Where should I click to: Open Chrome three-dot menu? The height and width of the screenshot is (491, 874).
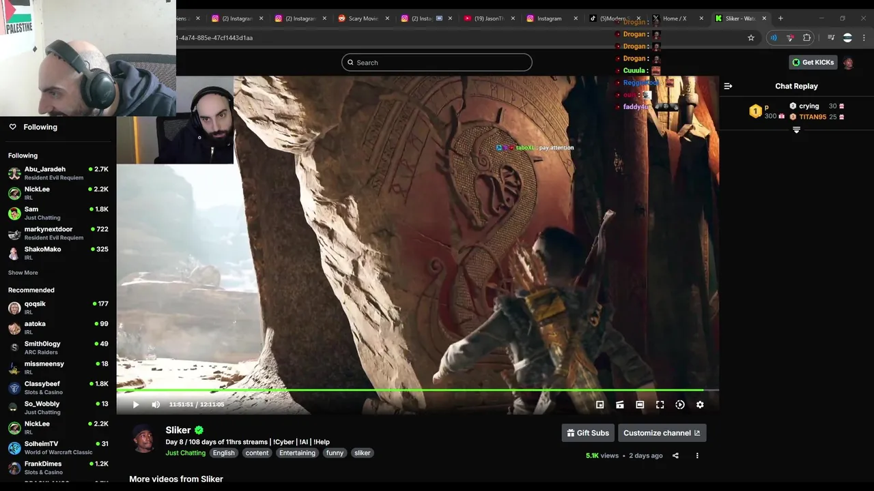pos(864,38)
